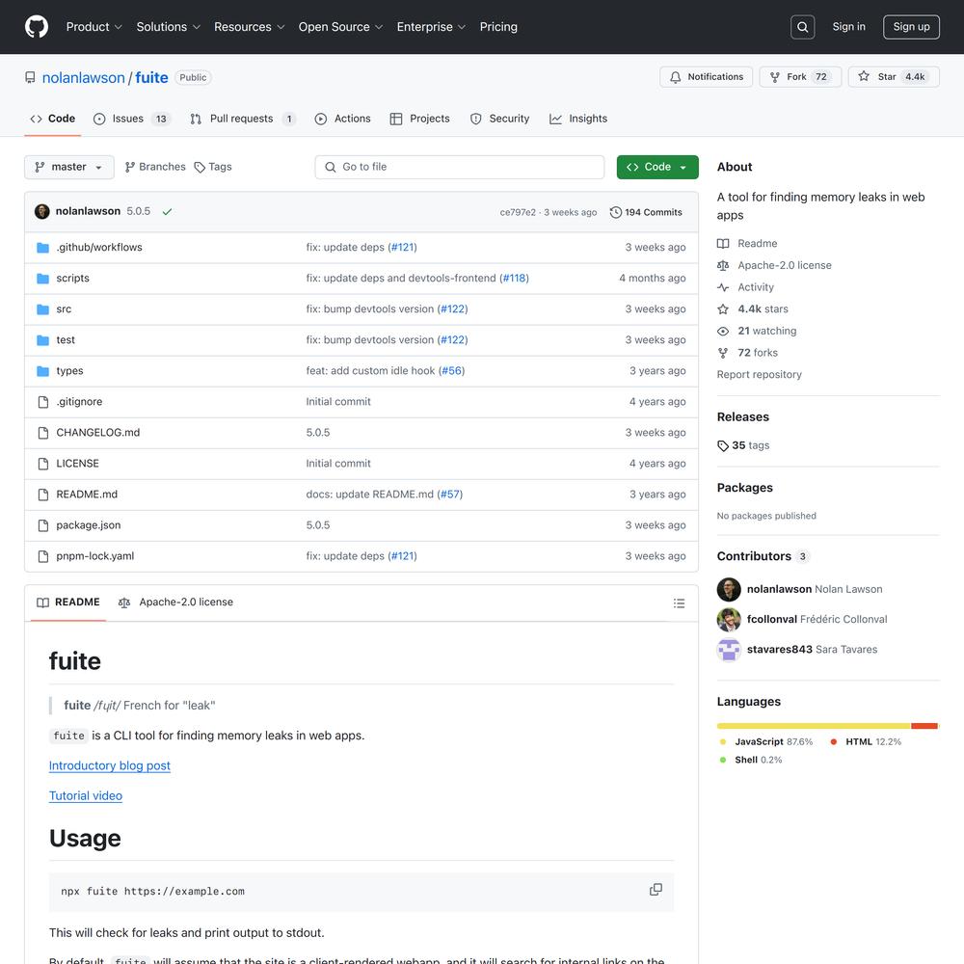
Task: Click the commit history clock icon
Action: (615, 212)
